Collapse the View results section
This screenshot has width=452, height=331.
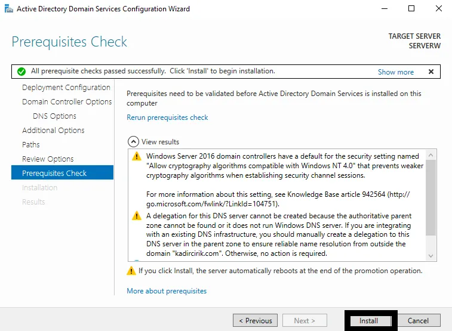[x=133, y=141]
